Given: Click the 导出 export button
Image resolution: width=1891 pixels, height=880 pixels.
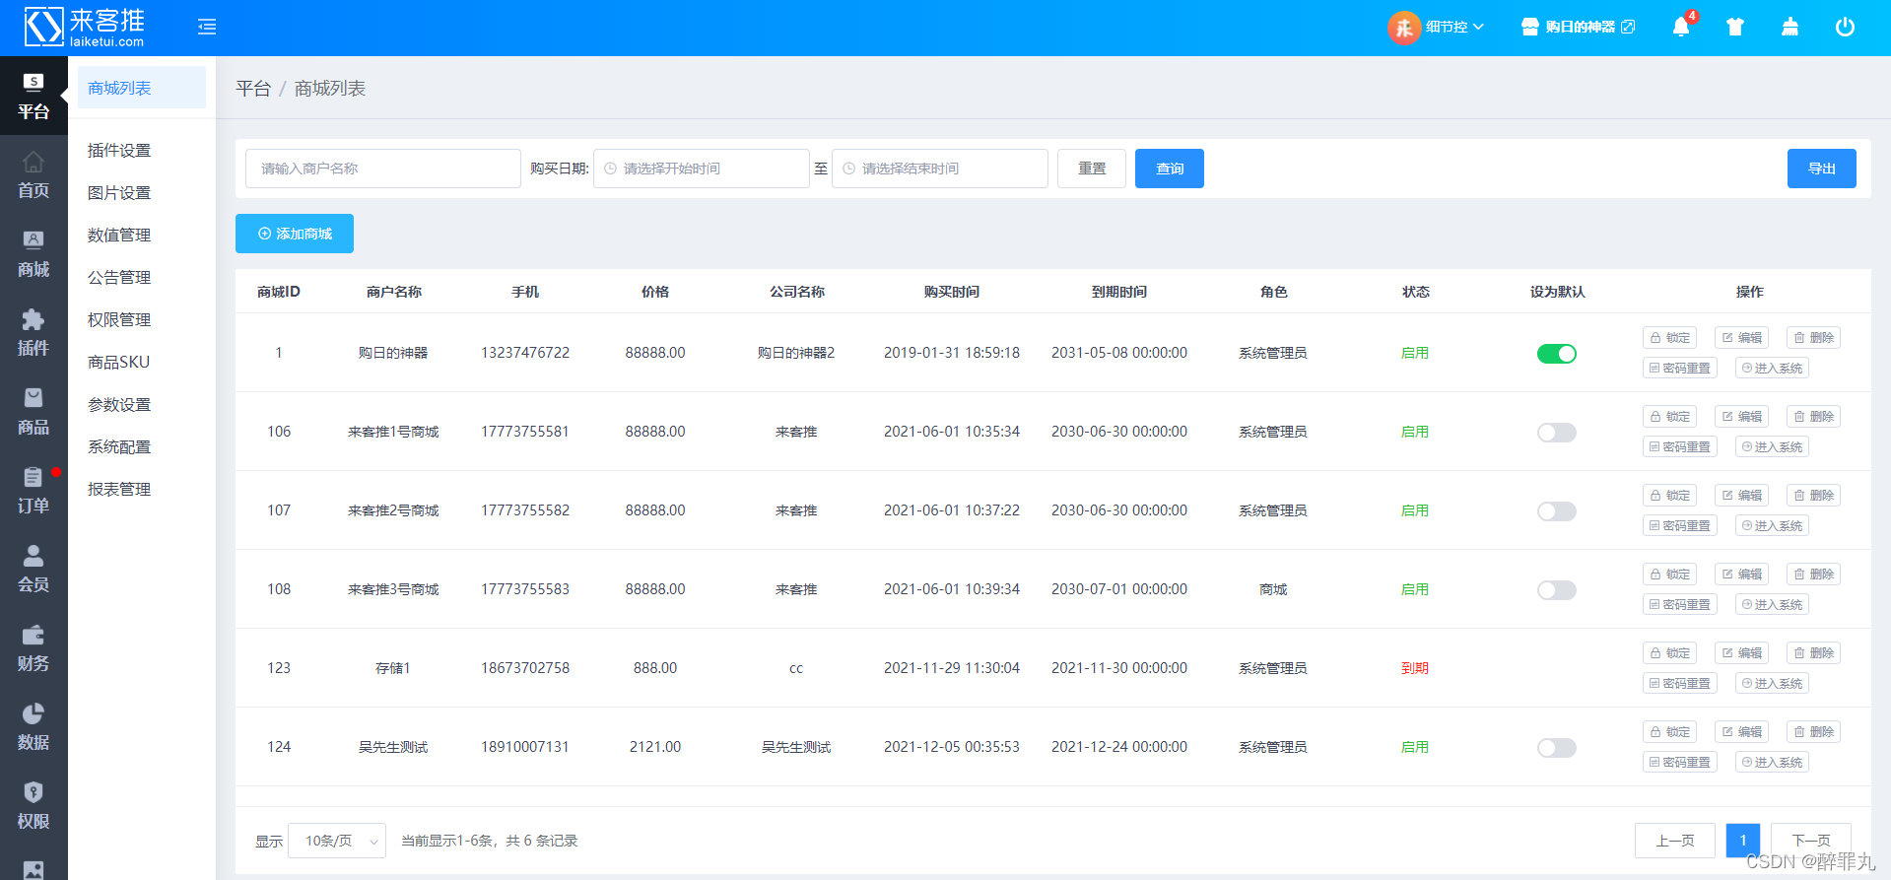Looking at the screenshot, I should pos(1822,169).
